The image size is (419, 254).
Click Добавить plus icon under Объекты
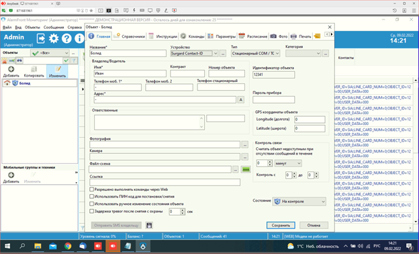[x=11, y=69]
